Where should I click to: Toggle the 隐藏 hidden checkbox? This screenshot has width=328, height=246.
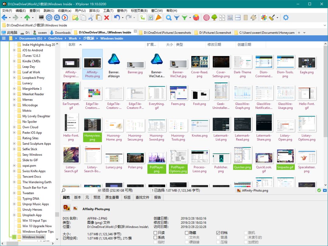(x=186, y=233)
